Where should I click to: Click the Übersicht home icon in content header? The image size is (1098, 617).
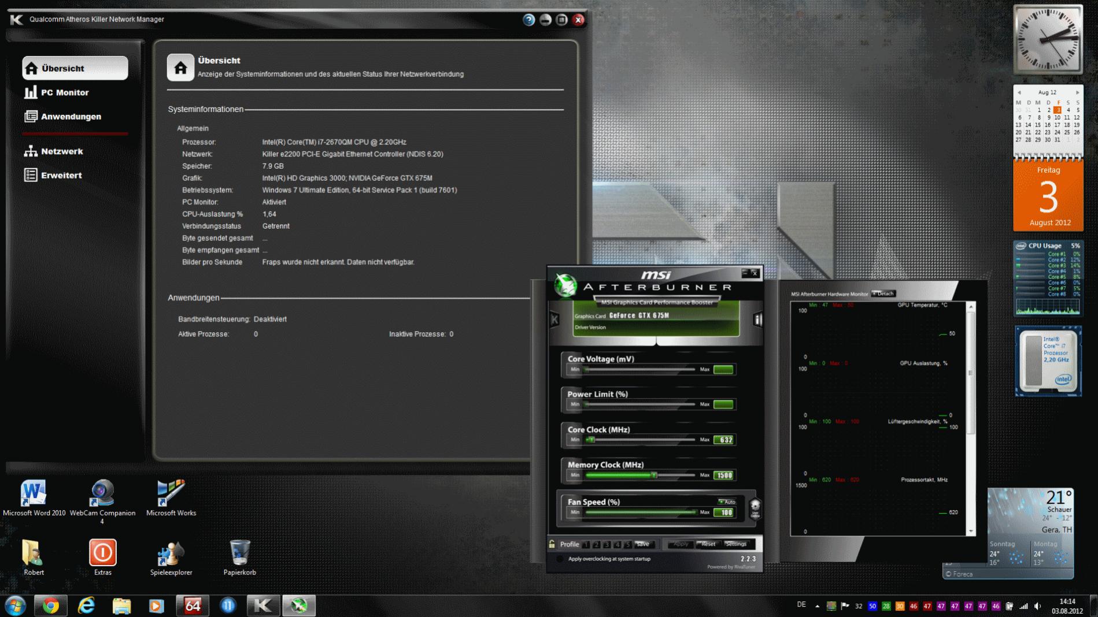coord(180,68)
